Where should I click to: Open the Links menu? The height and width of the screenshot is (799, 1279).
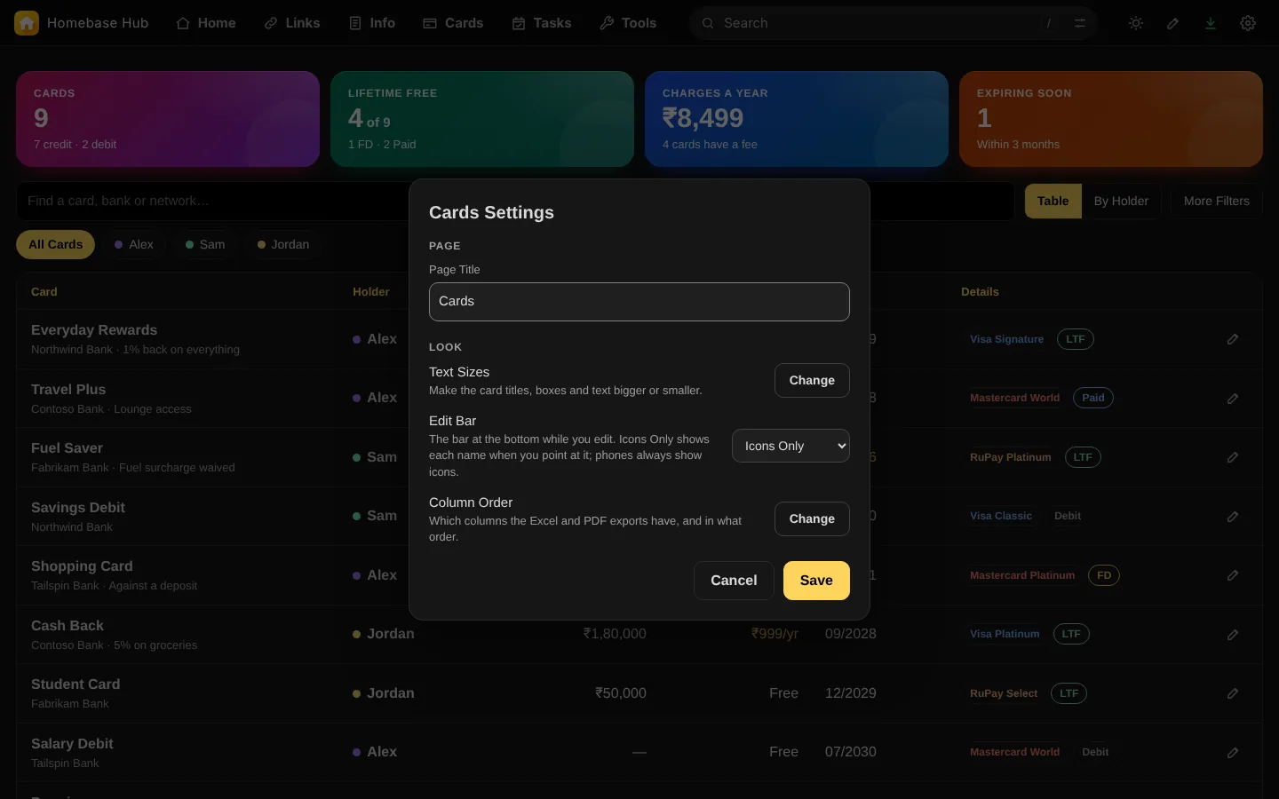292,23
